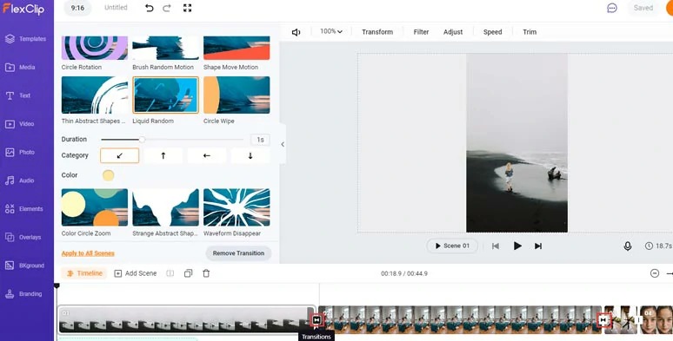Select the diagonal down-left direction
673x341 pixels.
(120, 156)
